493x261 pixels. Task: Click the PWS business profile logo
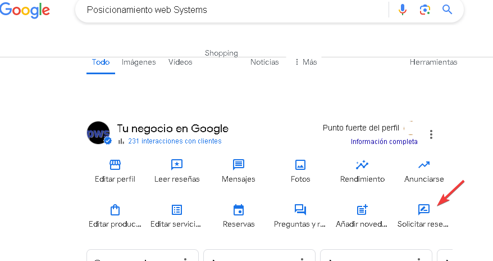98,133
